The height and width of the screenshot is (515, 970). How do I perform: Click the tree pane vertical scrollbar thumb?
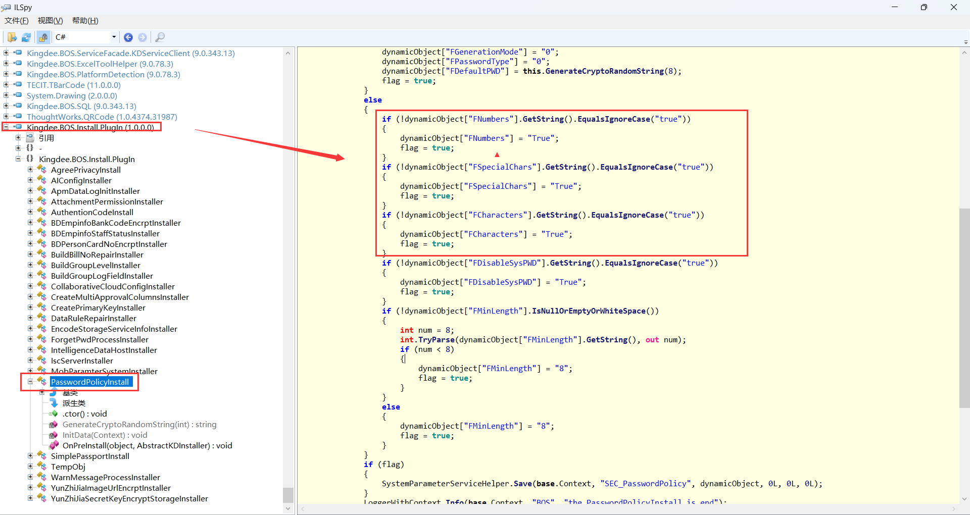click(288, 495)
